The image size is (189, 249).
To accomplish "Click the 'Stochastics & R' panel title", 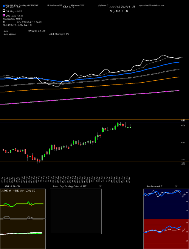I will 154,186.
